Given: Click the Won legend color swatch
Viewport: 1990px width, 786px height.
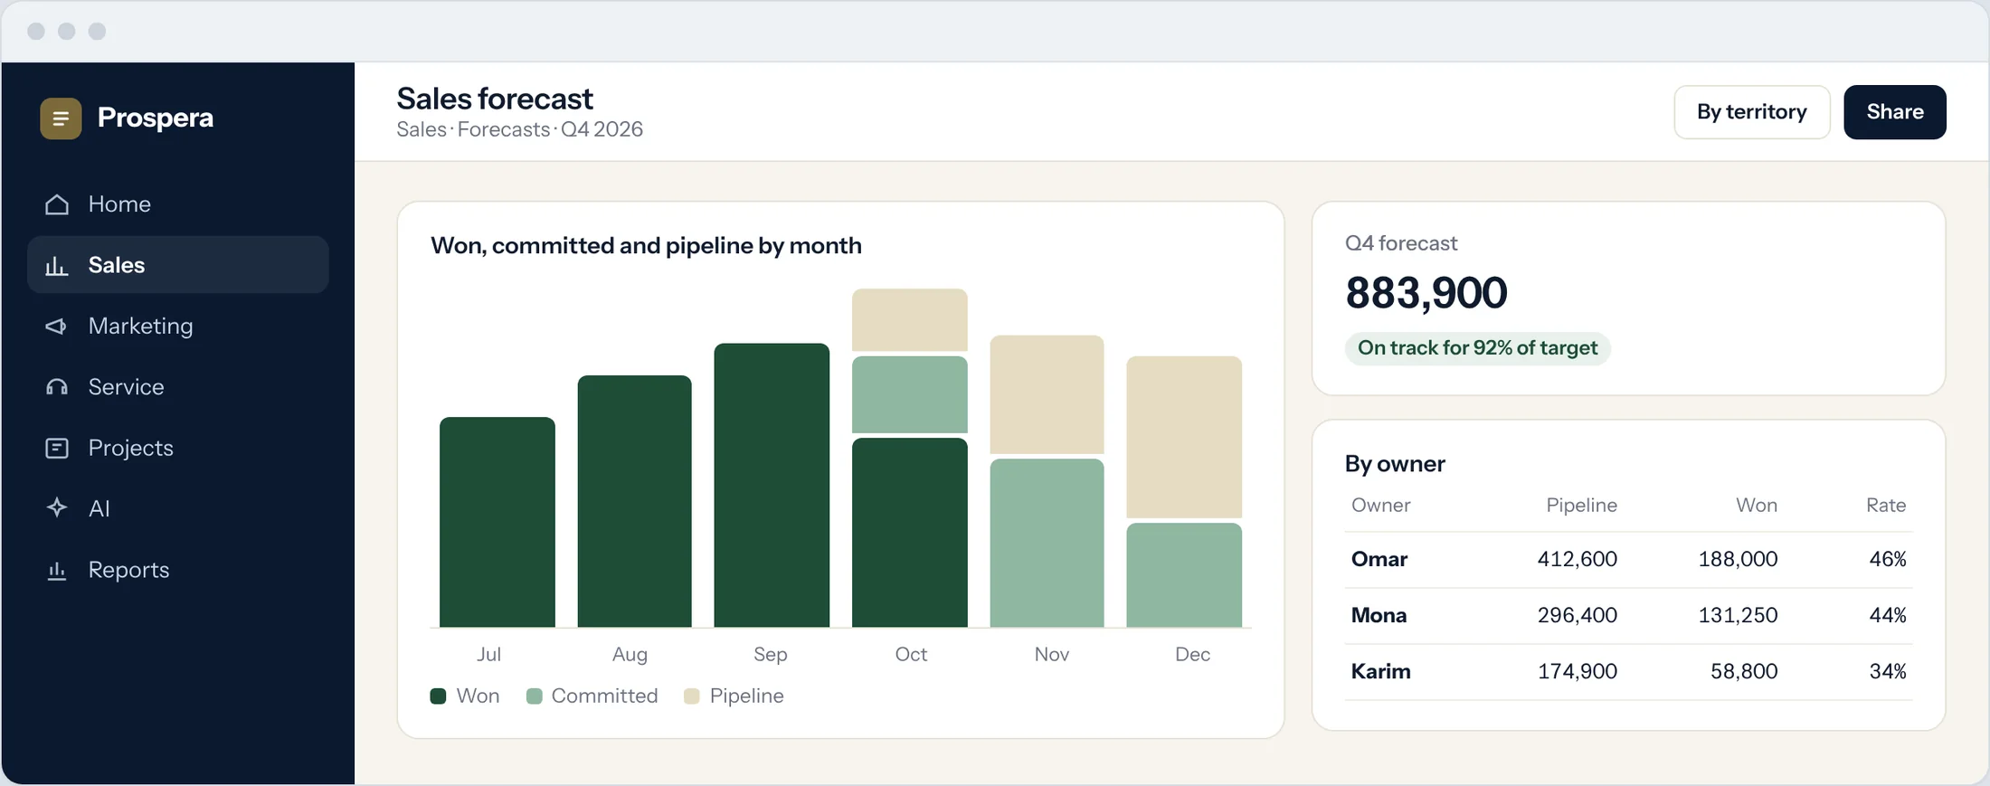Looking at the screenshot, I should [x=438, y=696].
